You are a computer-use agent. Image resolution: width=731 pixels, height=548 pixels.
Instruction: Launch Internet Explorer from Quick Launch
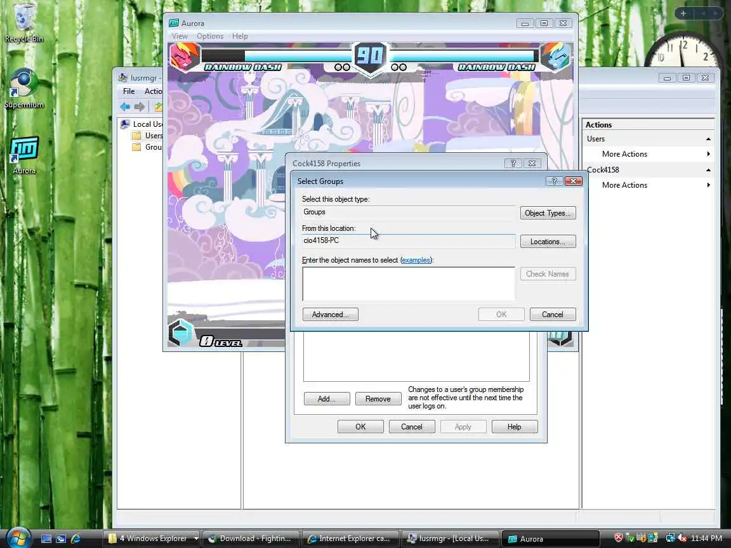[76, 538]
